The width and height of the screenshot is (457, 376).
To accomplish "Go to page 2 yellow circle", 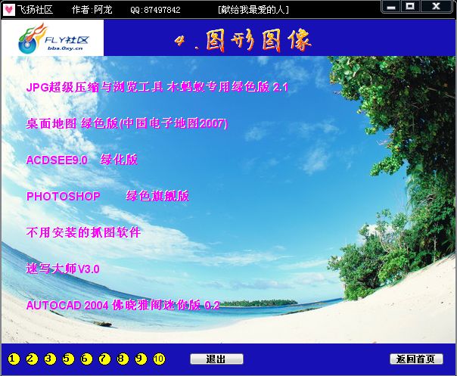I will click(x=32, y=359).
